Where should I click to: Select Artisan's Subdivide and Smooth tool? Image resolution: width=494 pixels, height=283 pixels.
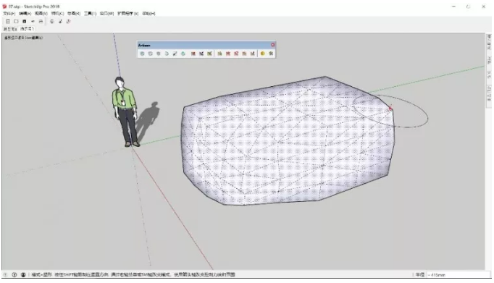click(x=142, y=54)
